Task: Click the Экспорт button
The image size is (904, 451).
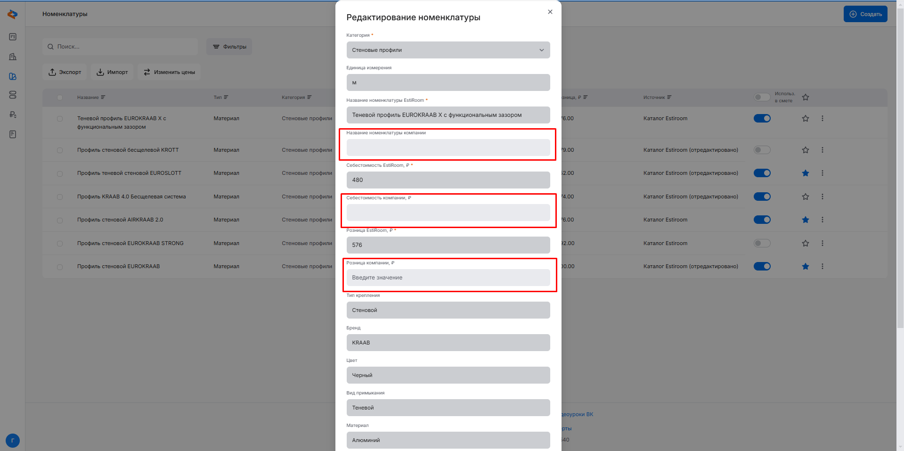Action: point(65,72)
